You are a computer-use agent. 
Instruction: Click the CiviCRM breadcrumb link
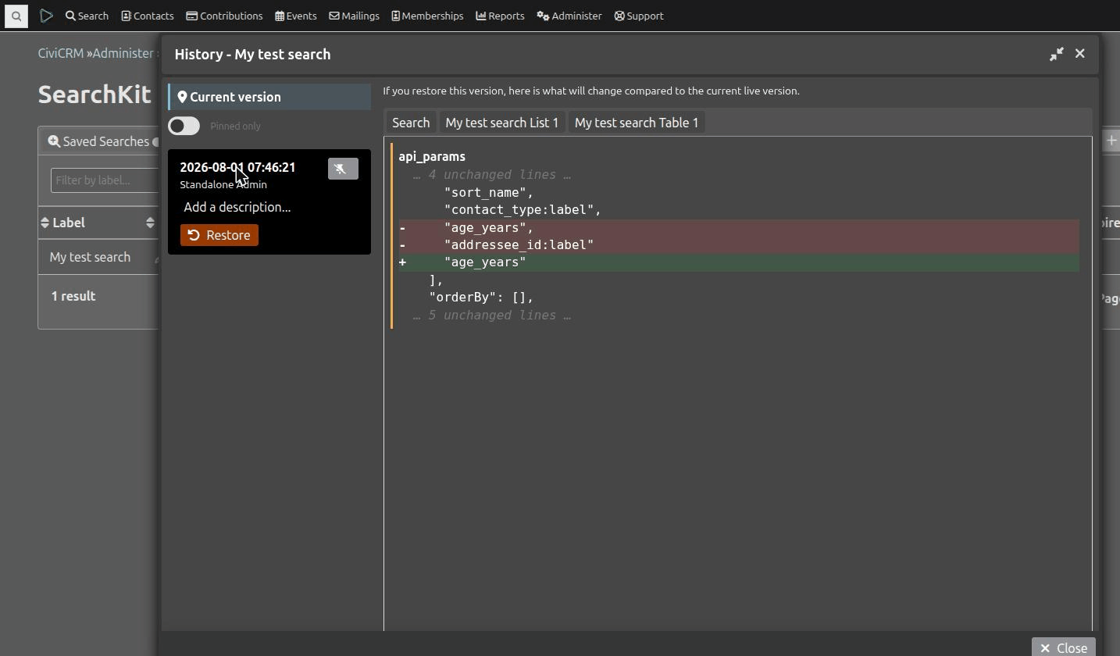(x=61, y=53)
